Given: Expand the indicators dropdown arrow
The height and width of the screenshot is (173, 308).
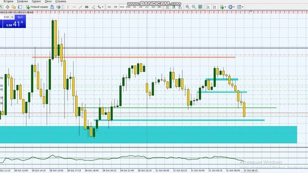Looking at the screenshot, I should pyautogui.click(x=225, y=7).
